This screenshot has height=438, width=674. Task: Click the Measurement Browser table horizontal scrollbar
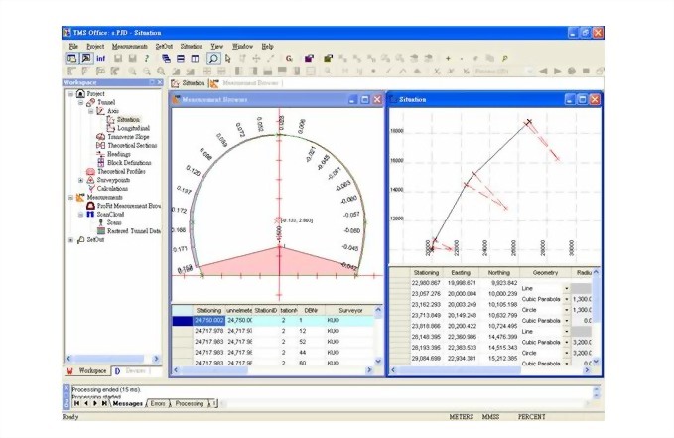pos(273,370)
